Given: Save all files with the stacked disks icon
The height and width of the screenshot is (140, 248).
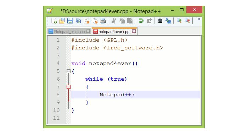Looking at the screenshot, I should click(x=78, y=21).
